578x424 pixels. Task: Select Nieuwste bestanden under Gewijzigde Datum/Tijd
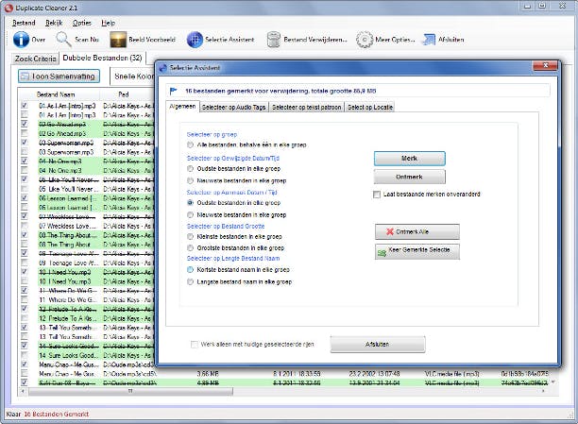point(190,180)
